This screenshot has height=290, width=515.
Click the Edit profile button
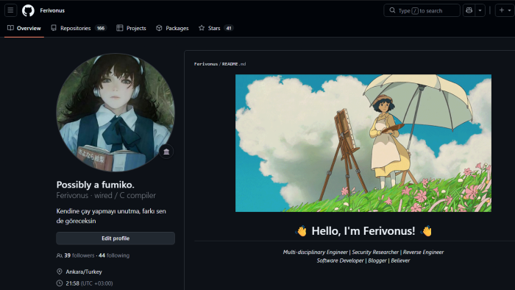pyautogui.click(x=116, y=238)
